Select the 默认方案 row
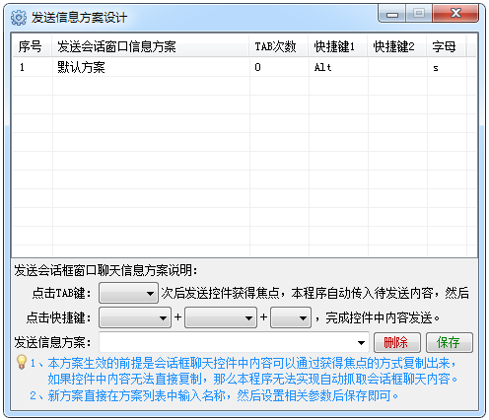Screen dimensions: 489x420 tap(244, 68)
